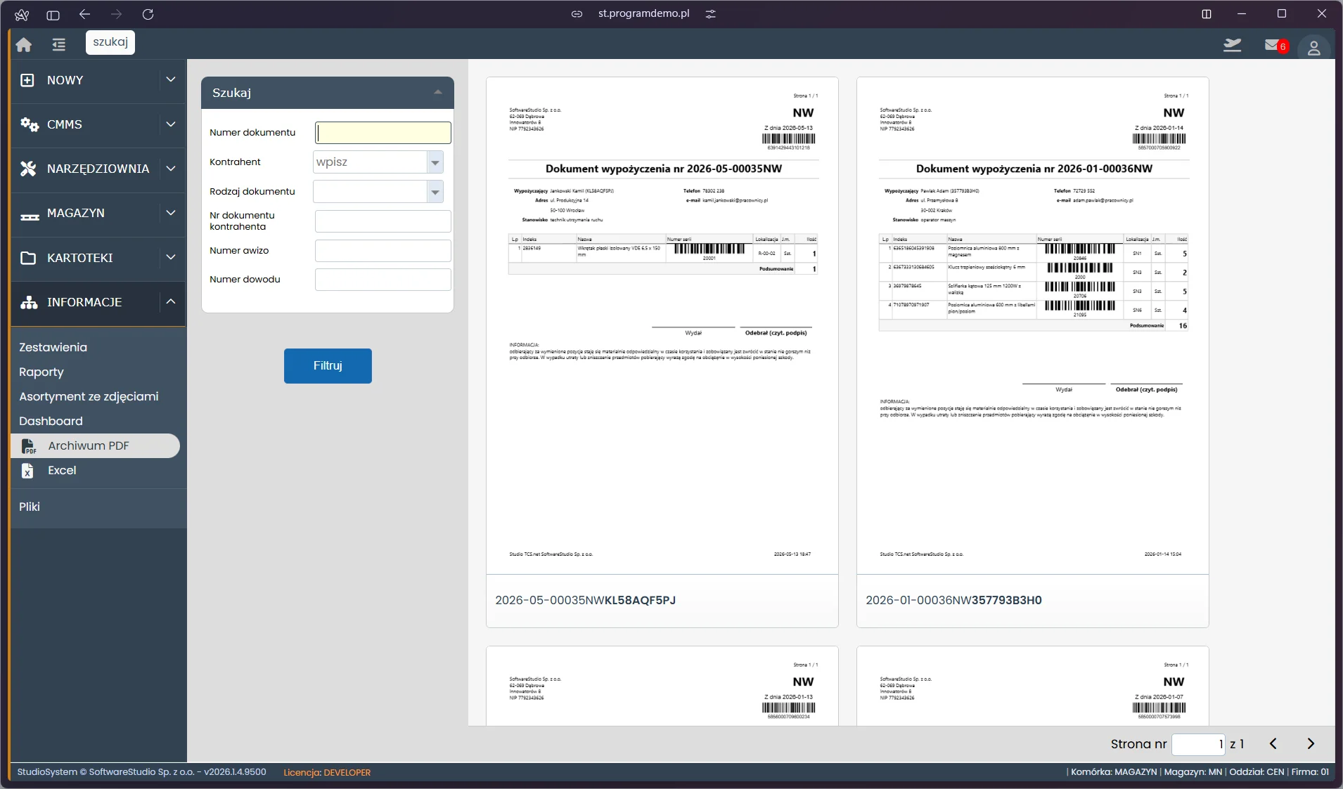Open the 2026-01-07 document thumbnail
This screenshot has width=1343, height=789.
(1033, 686)
